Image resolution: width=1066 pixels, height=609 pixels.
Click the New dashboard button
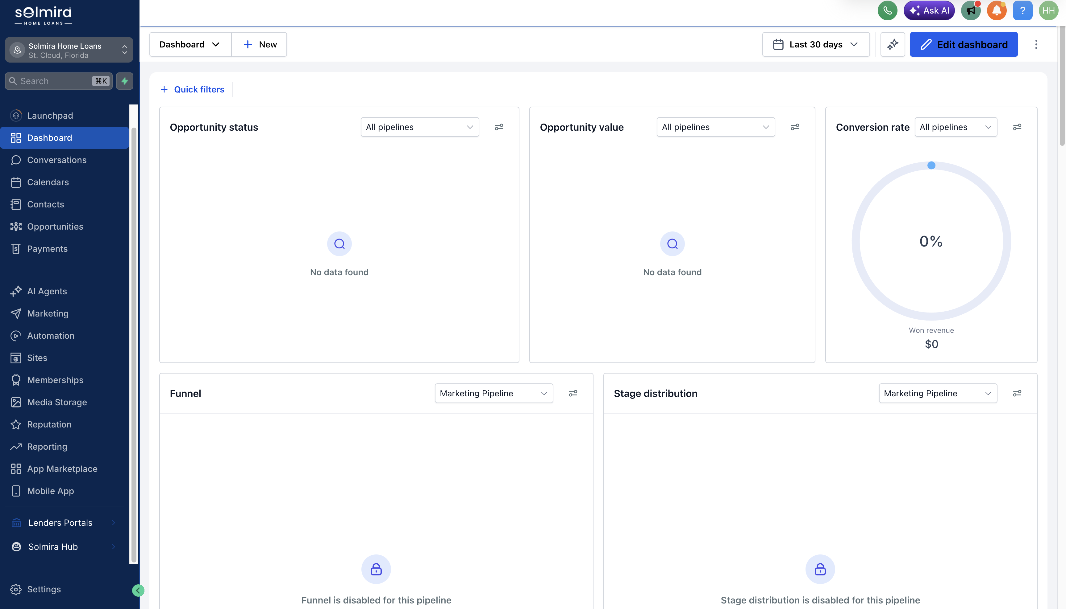(259, 44)
